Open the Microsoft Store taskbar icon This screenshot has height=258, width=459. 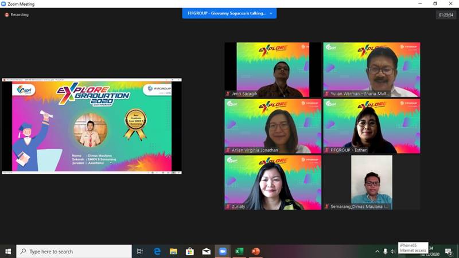pos(190,251)
